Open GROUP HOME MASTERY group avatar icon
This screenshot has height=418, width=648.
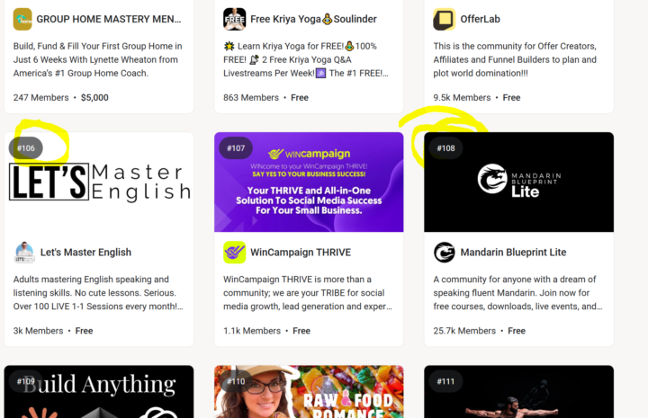tap(22, 19)
